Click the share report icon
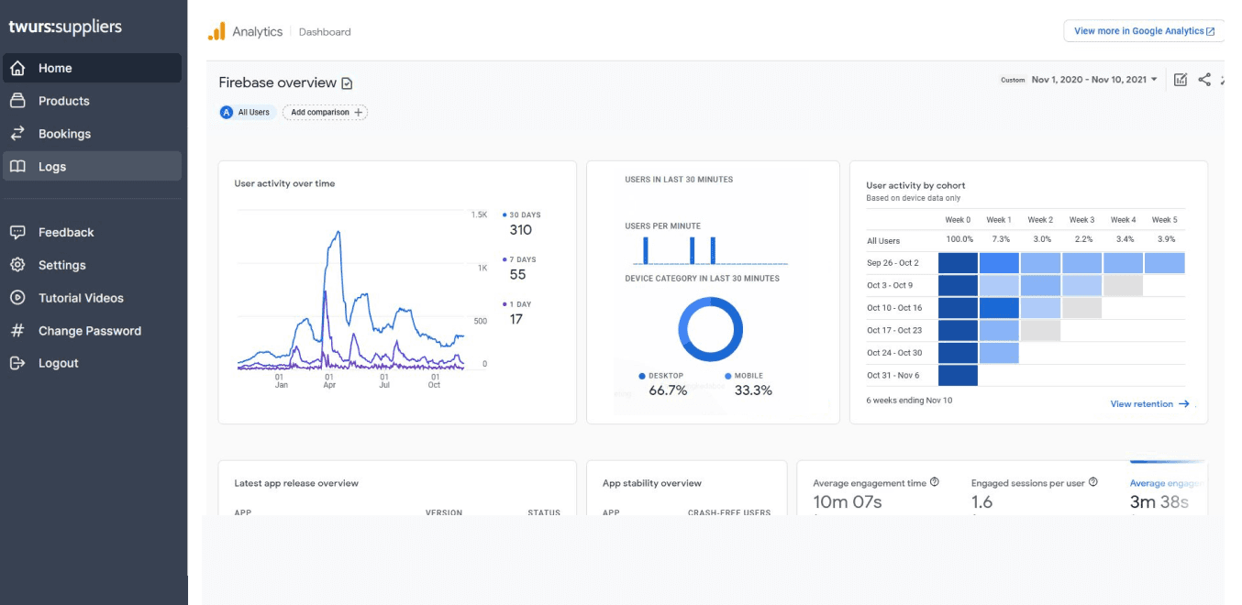Image resolution: width=1242 pixels, height=605 pixels. (x=1204, y=80)
